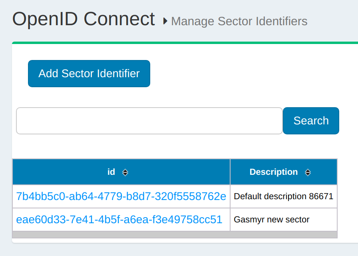Click the ascending arrow in the id sort control
Viewport: 358px width, 256px height.
pyautogui.click(x=125, y=170)
